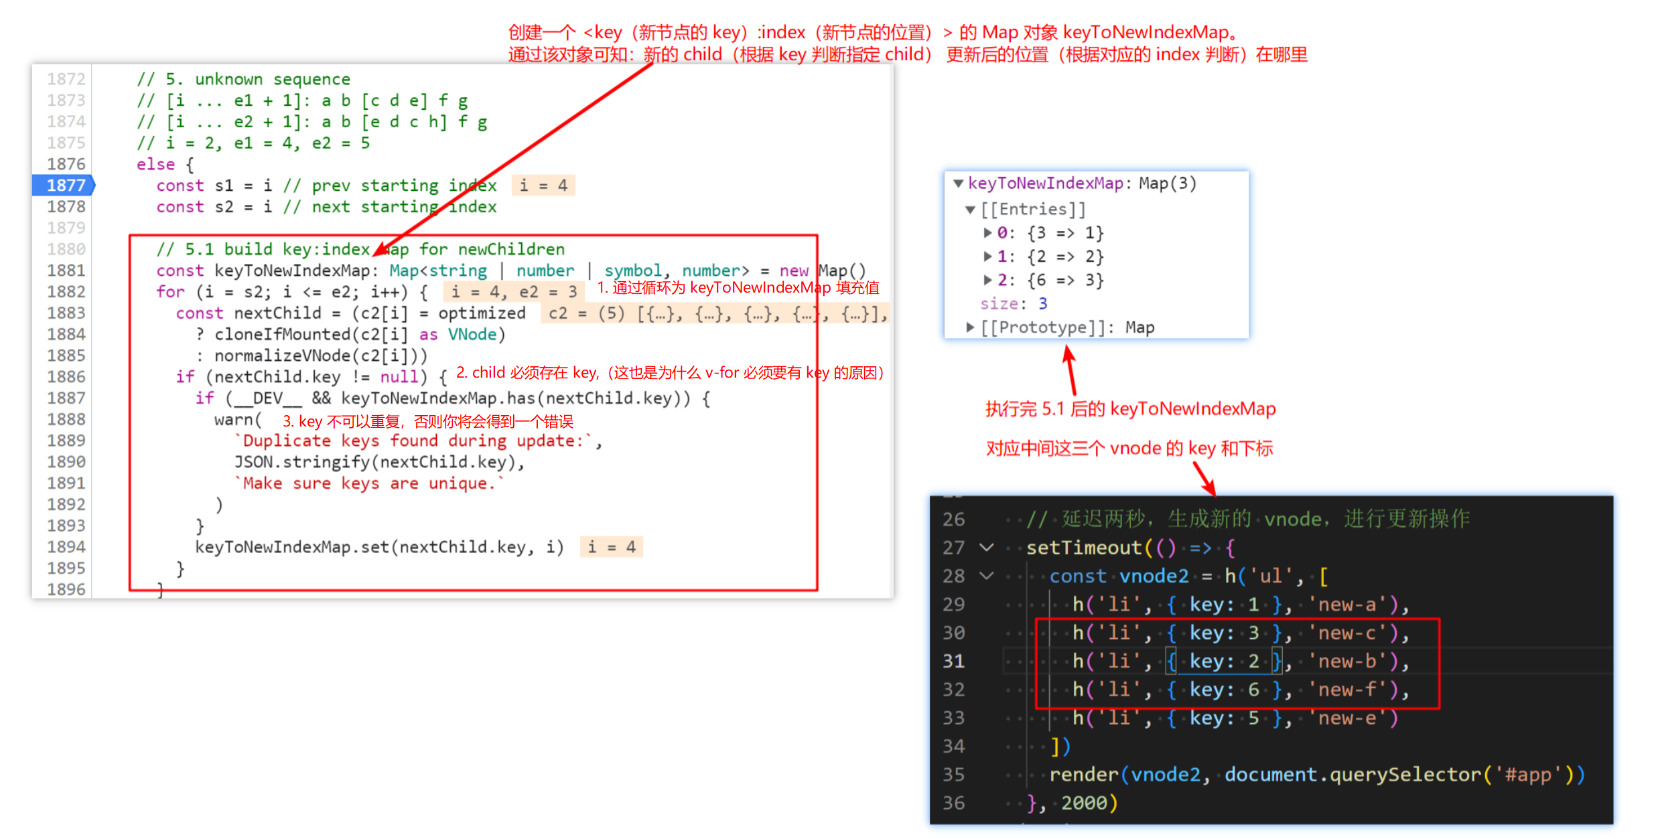Image resolution: width=1660 pixels, height=839 pixels.
Task: Click the entry triangle beside [[Prototype]]
Action: [x=971, y=327]
